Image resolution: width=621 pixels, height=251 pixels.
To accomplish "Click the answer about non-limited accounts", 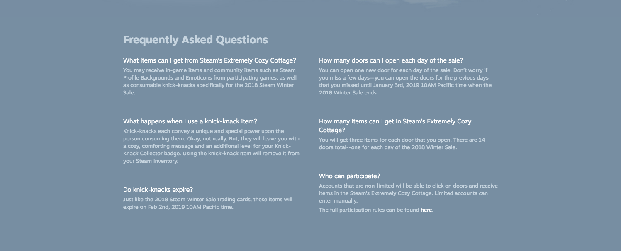I will click(408, 193).
